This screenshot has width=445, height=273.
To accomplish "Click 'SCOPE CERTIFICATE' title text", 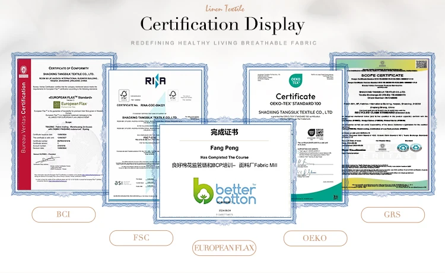I will pos(382,75).
